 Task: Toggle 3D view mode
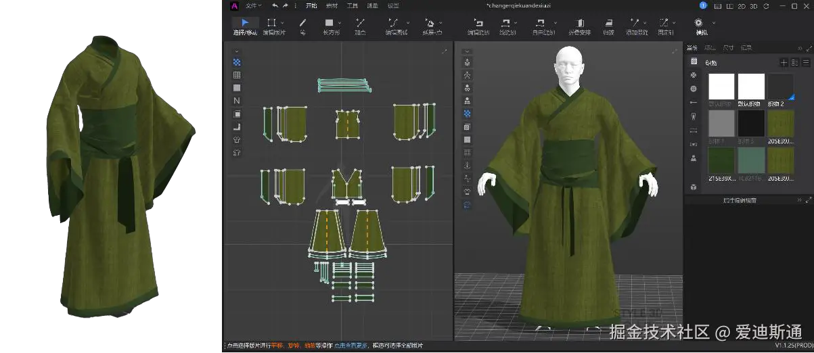(754, 5)
